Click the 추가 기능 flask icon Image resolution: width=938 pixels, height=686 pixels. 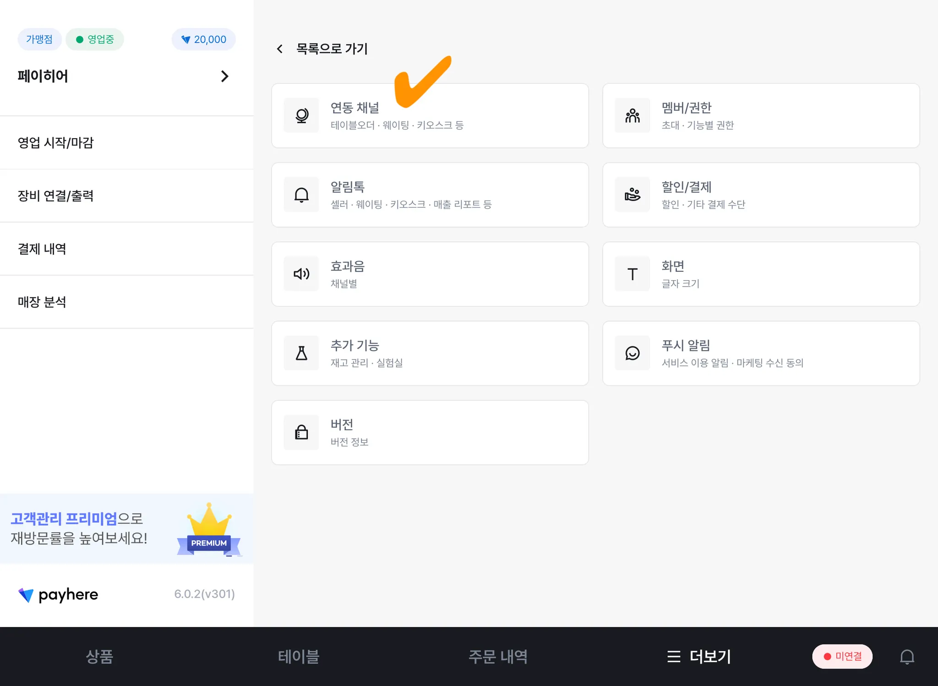(301, 353)
